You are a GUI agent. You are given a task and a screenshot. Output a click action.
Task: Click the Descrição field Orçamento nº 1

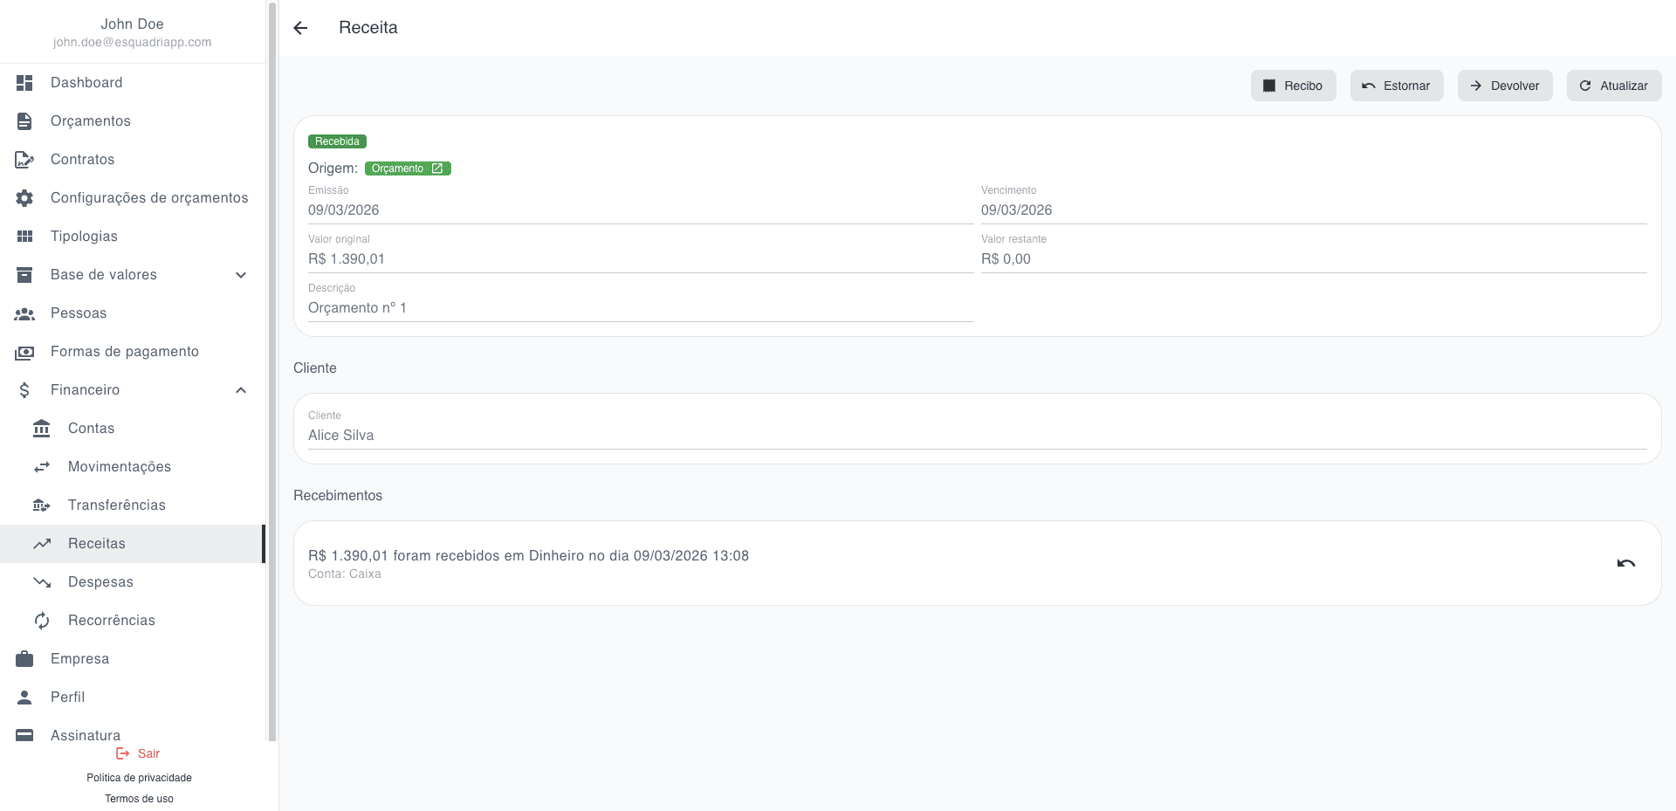(641, 301)
